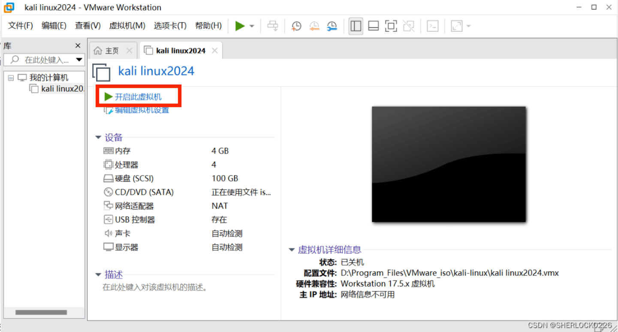Revert to snapshot using the clock-arrow icon
This screenshot has width=618, height=332.
click(x=314, y=26)
